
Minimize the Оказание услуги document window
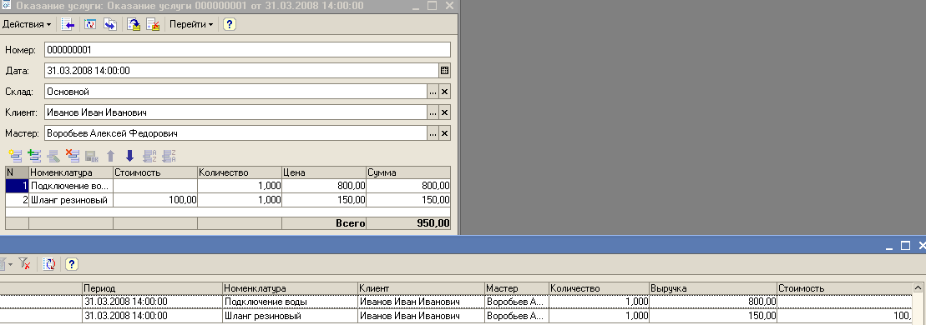pyautogui.click(x=415, y=6)
